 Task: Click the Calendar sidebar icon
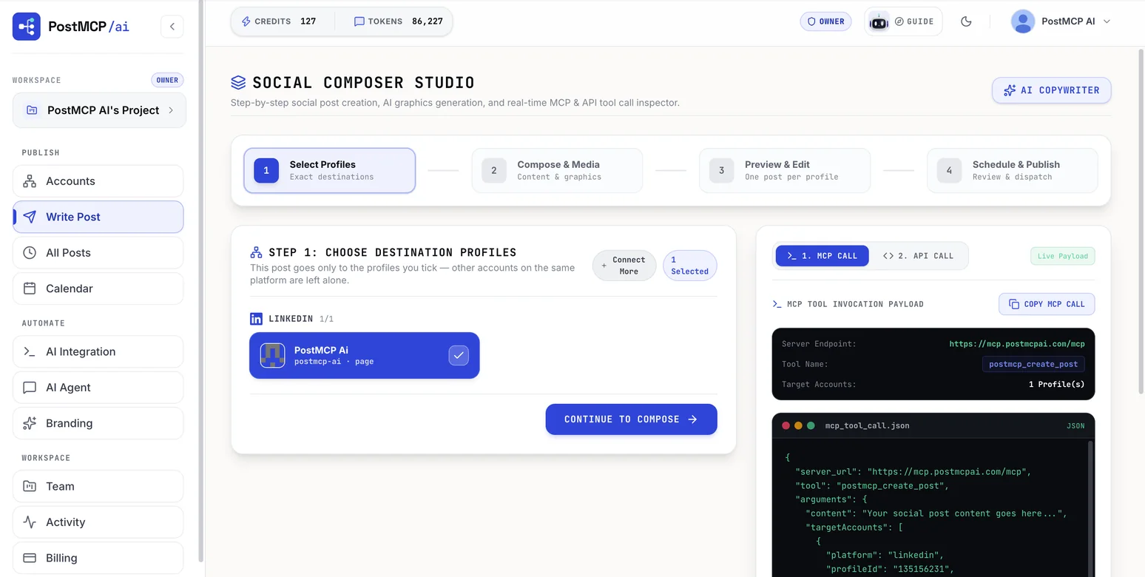click(x=30, y=288)
